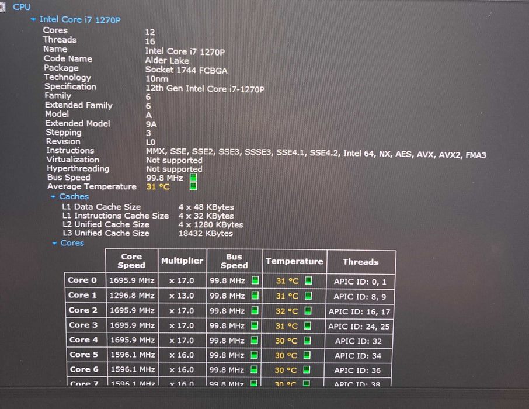Screen dimensions: 529x409
Task: Click Core 6 temperature green indicator
Action: click(x=307, y=370)
